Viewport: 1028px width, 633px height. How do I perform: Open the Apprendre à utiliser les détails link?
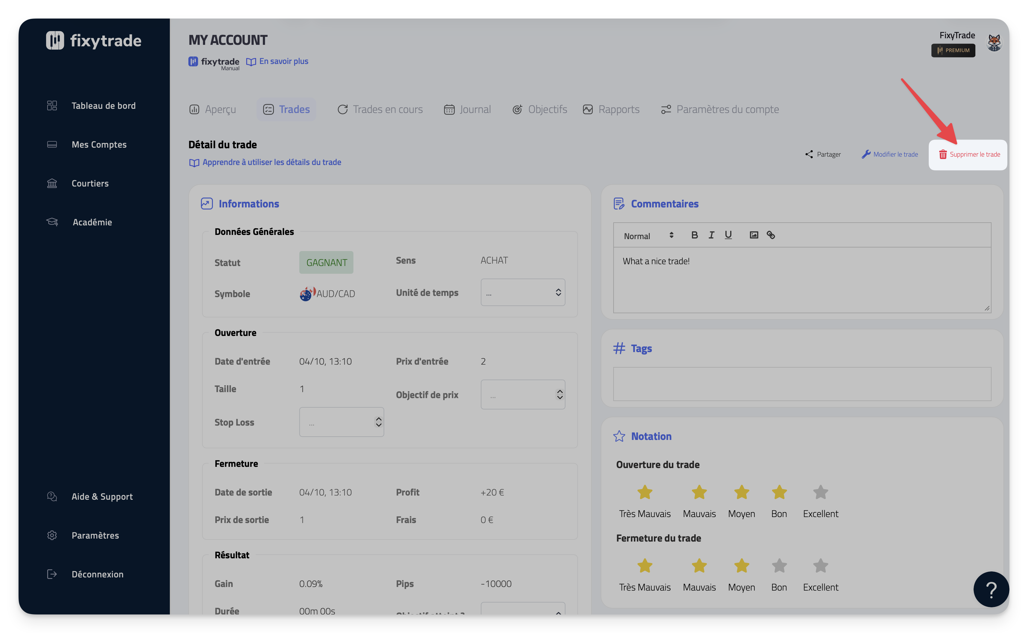[271, 163]
